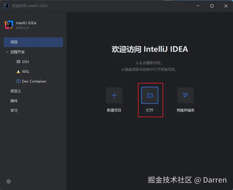Click the 克隆存储库 label
The image size is (233, 190).
[185, 110]
